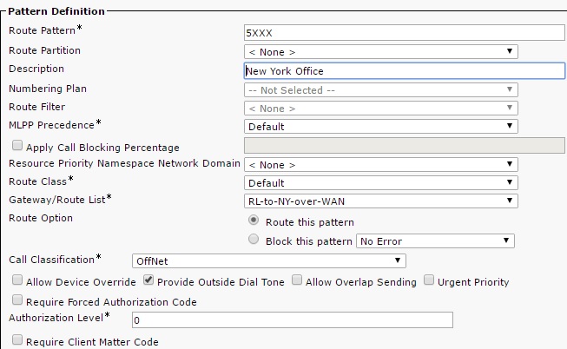Open Gateway/Route List dropdown showing RL-to-NY-over-WAN
Screen dimensions: 567x349
pos(381,201)
